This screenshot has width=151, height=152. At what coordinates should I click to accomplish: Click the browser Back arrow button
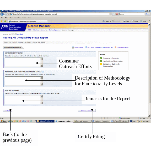click(2, 14)
